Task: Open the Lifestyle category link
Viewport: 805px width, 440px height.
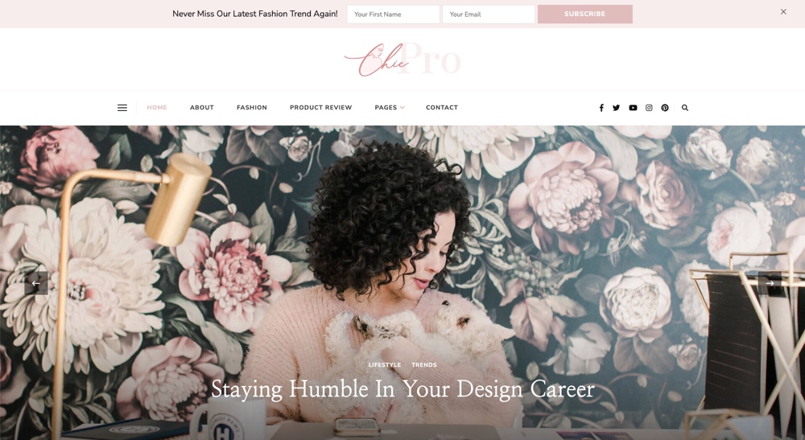Action: [385, 365]
